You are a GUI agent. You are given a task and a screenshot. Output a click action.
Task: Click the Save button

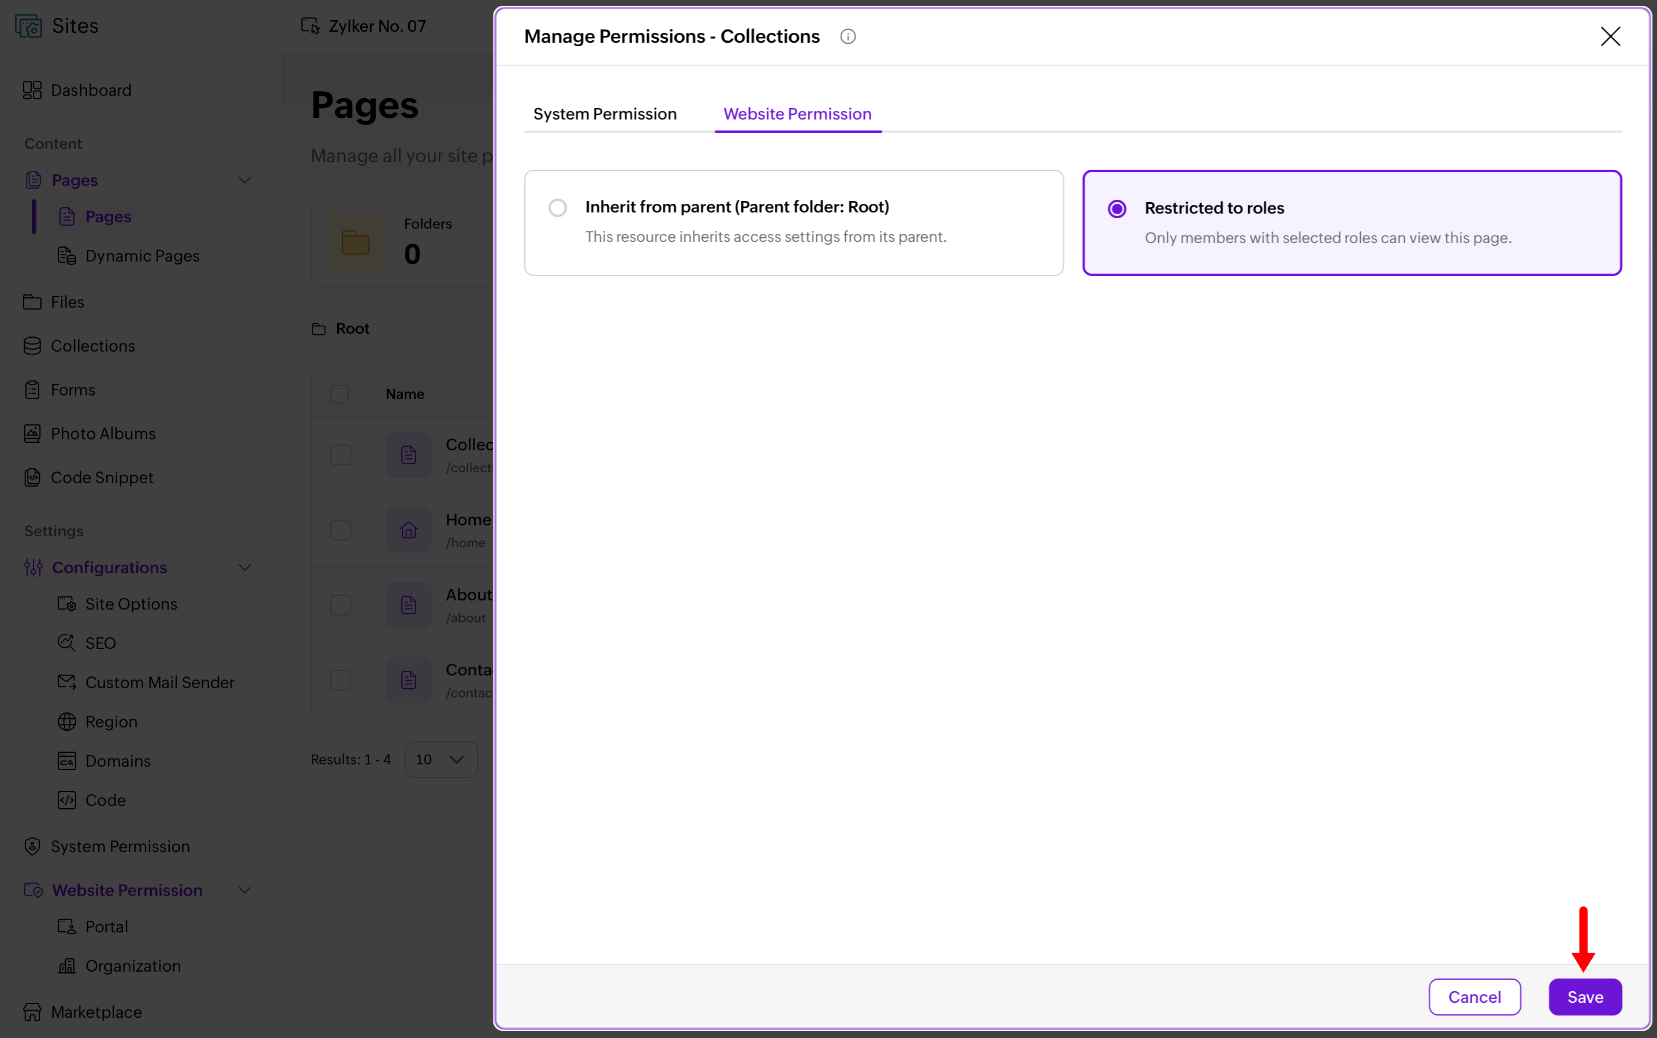click(1585, 996)
